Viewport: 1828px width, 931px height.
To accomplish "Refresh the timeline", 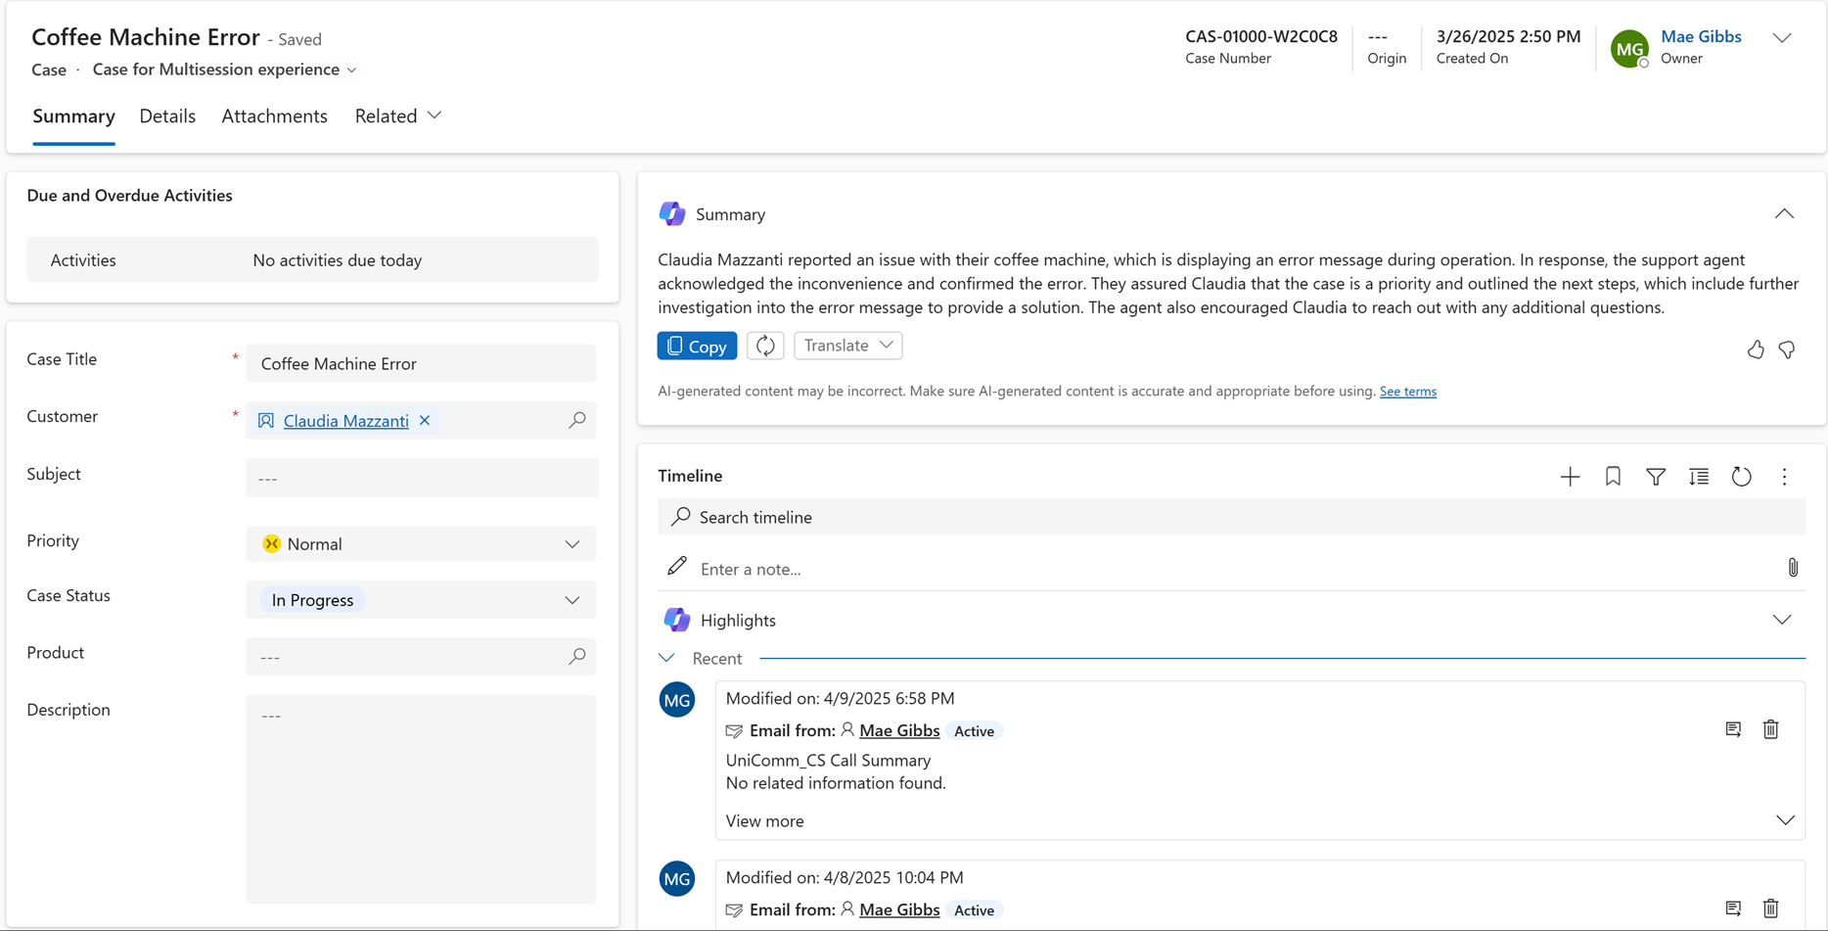I will click(x=1742, y=477).
